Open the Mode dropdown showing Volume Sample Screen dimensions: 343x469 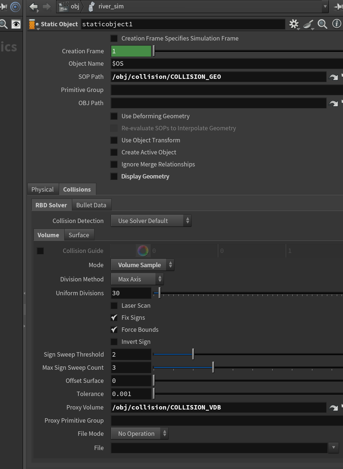[x=142, y=265]
